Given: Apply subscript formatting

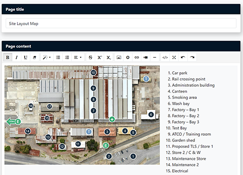Looking at the screenshot, I should click(108, 57).
